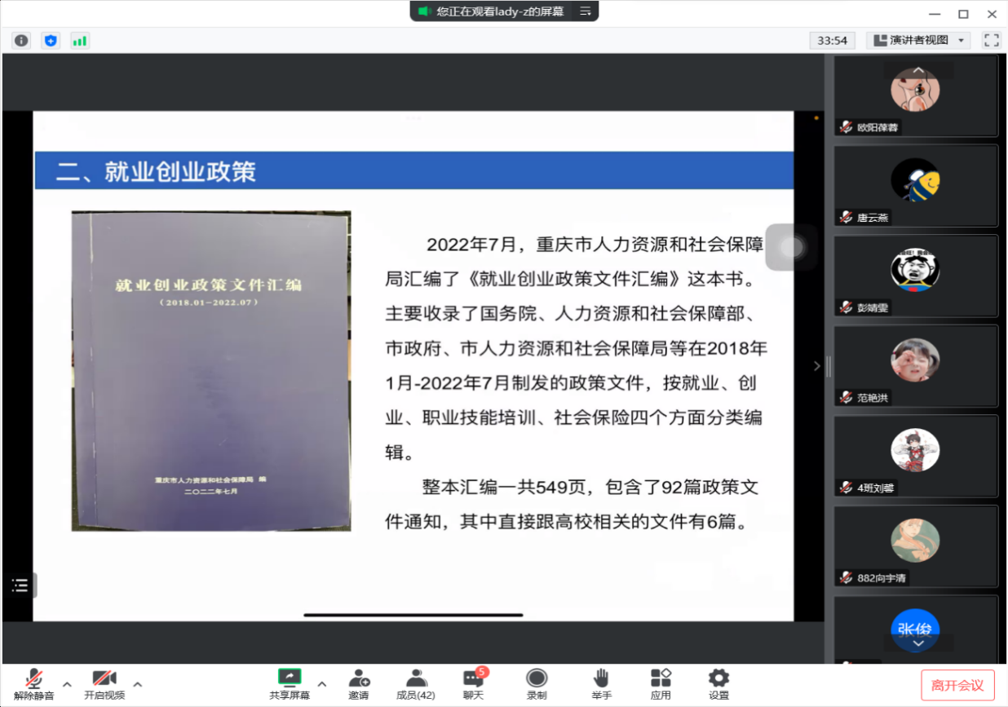Expand video options arrow beside 开启视频
This screenshot has height=707, width=1008.
click(x=137, y=684)
